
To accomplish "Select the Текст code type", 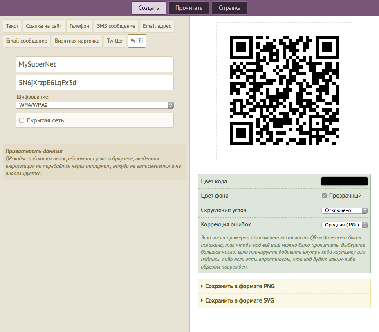I will point(12,26).
